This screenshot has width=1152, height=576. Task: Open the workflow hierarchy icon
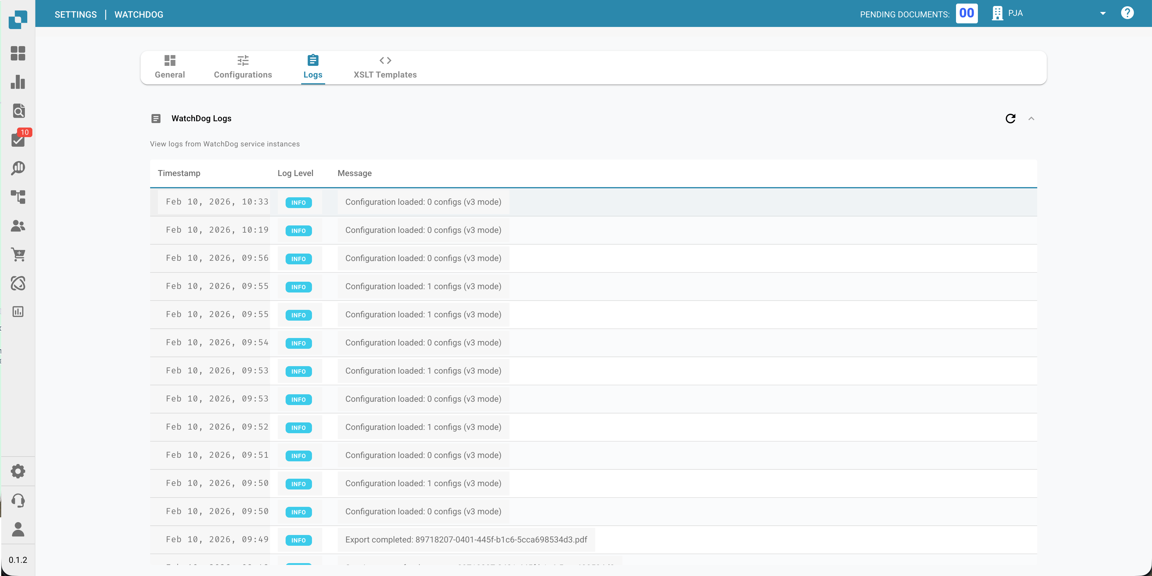click(x=18, y=197)
